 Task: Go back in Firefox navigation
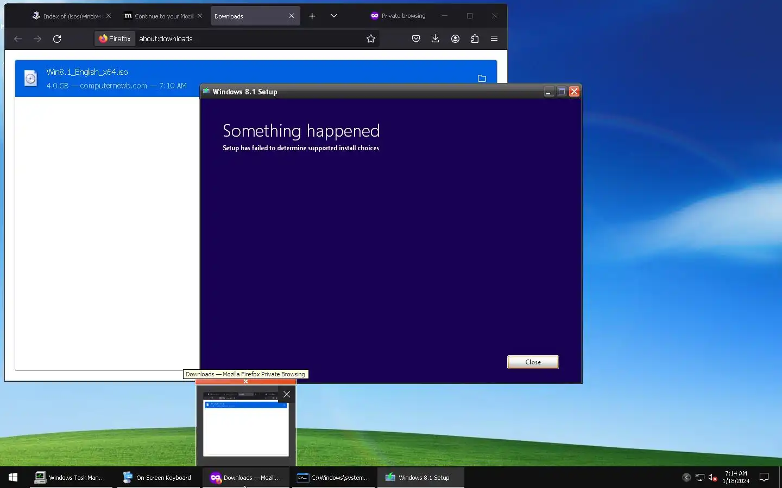point(18,38)
